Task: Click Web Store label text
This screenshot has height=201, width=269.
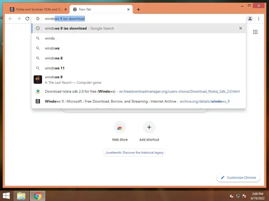Action: [x=120, y=140]
